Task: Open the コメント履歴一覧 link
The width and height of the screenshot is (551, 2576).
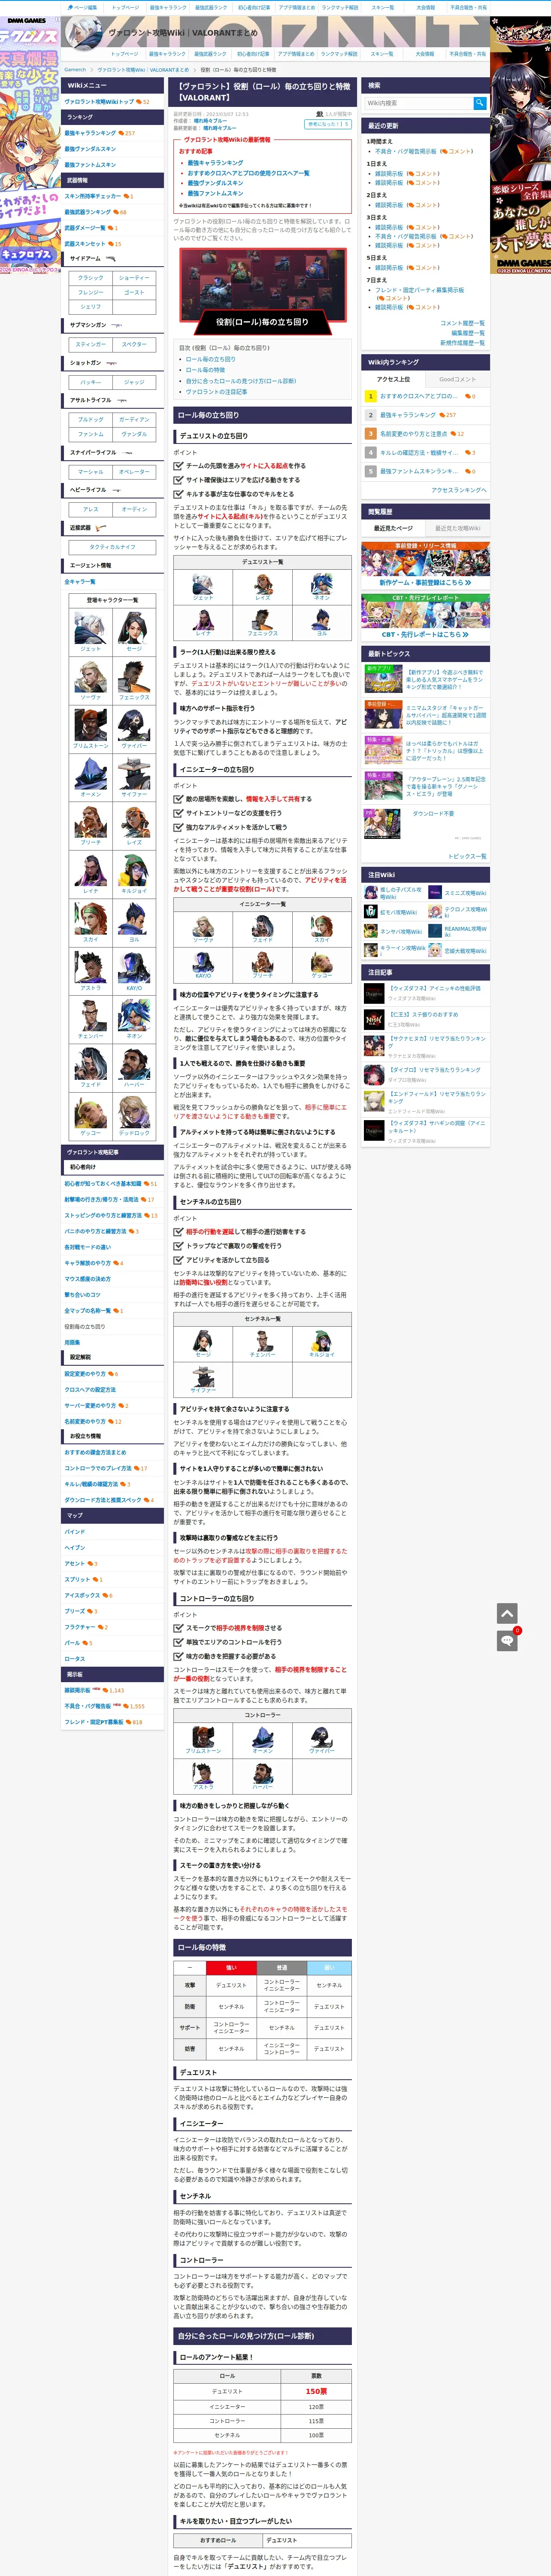Action: 462,323
